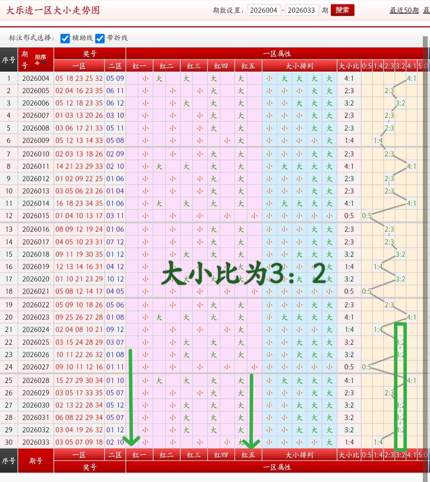Select period cell 2026027
This screenshot has width=430, height=482.
[x=36, y=367]
